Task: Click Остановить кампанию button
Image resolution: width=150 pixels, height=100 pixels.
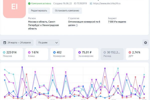Action: (67, 10)
